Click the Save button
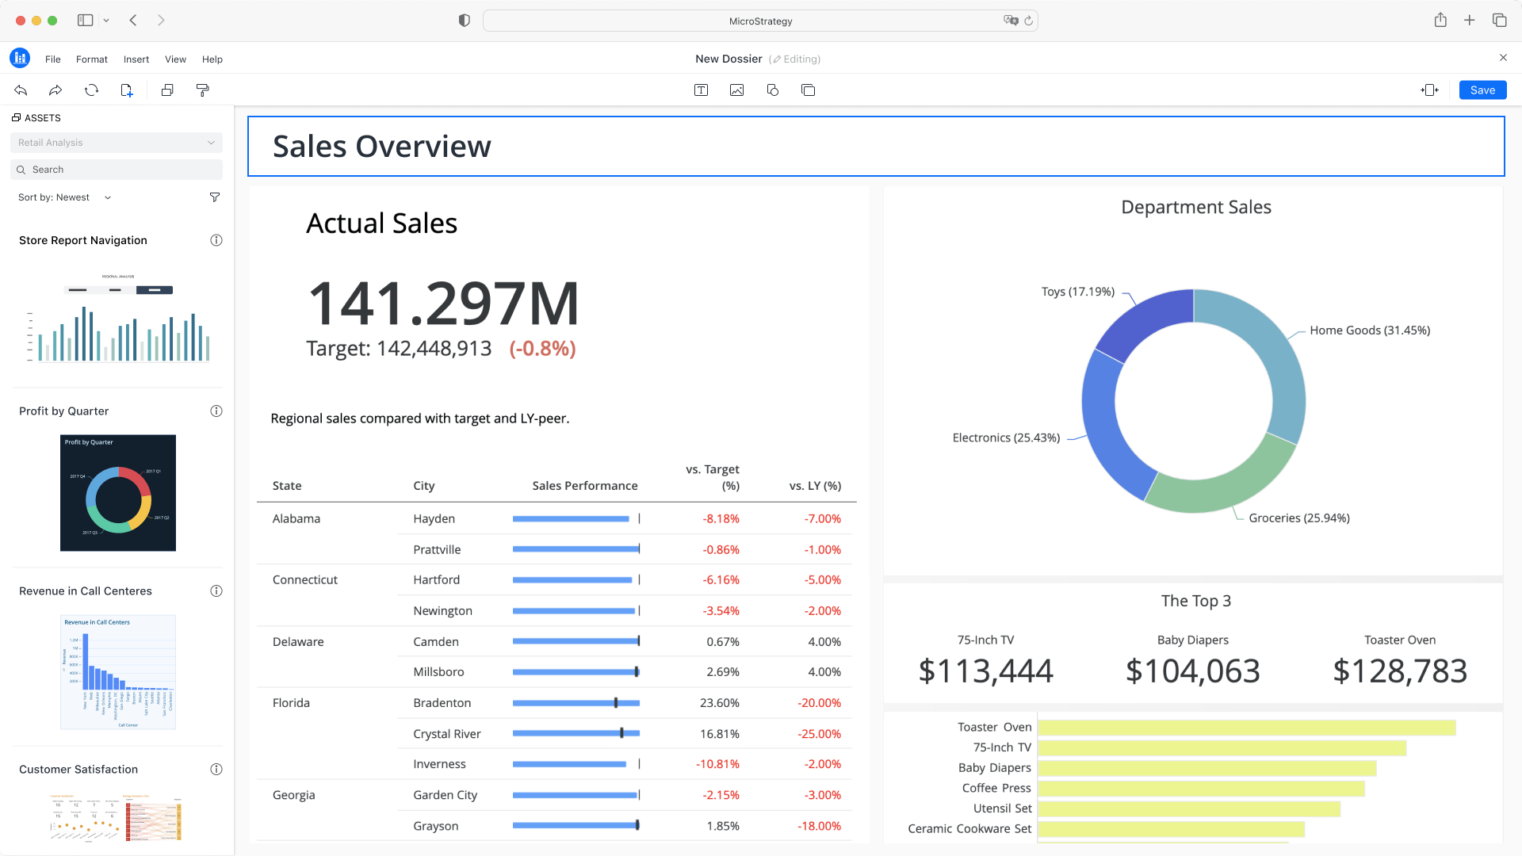 coord(1482,90)
